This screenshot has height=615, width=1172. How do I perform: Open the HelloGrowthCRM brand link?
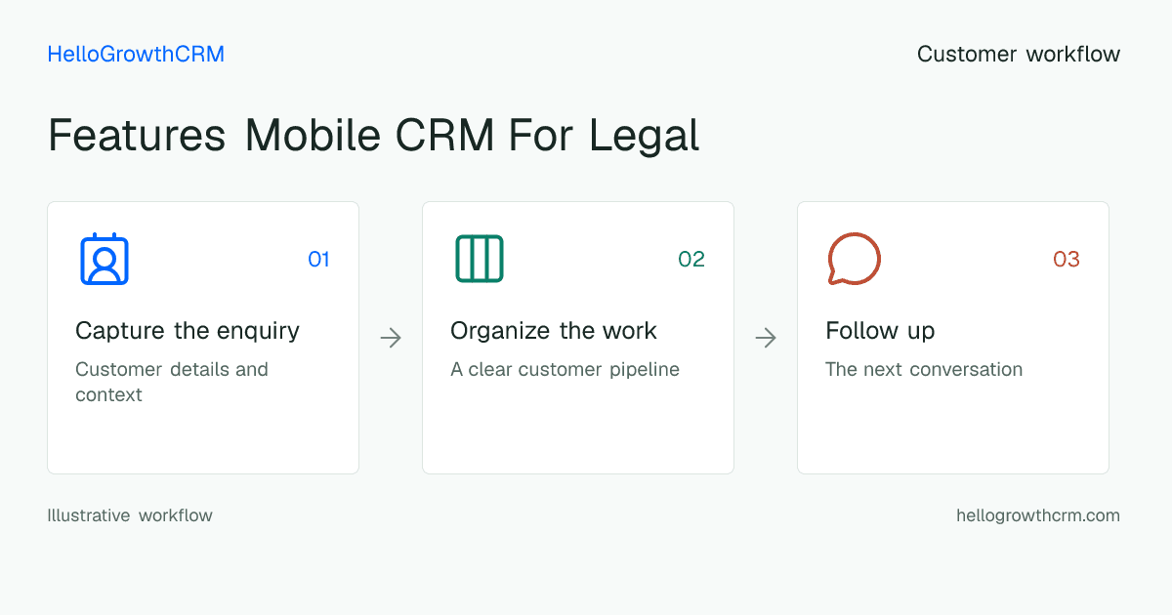point(136,55)
